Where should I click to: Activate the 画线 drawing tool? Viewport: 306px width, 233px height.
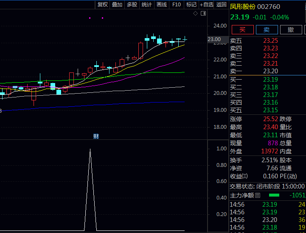click(162, 5)
